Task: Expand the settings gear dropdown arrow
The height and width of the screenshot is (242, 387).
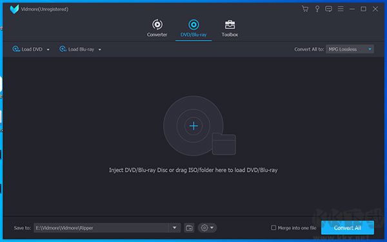Action: 212,228
